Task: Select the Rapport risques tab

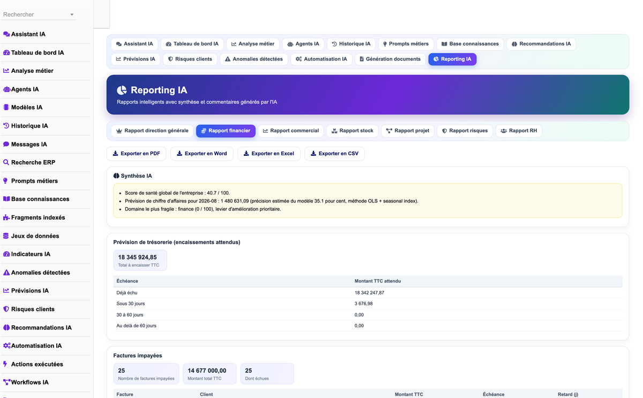Action: [x=465, y=131]
